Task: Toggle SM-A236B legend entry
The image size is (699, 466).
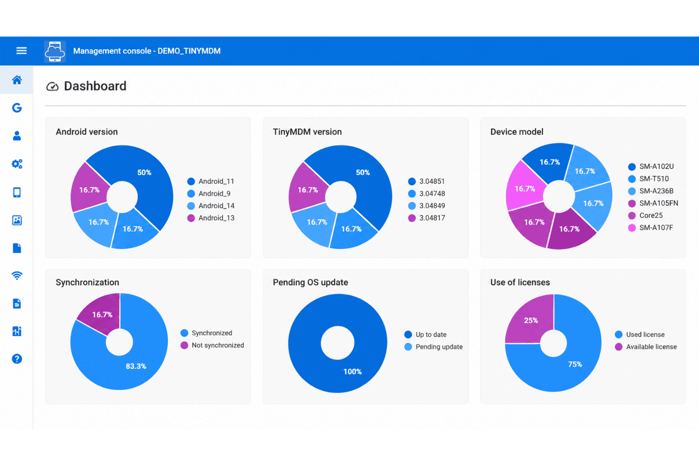Action: (x=651, y=191)
